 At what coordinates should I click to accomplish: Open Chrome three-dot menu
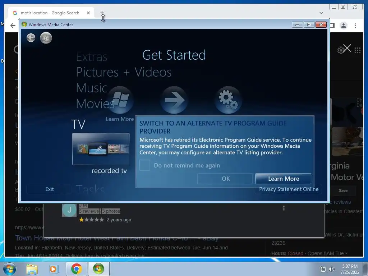355,26
